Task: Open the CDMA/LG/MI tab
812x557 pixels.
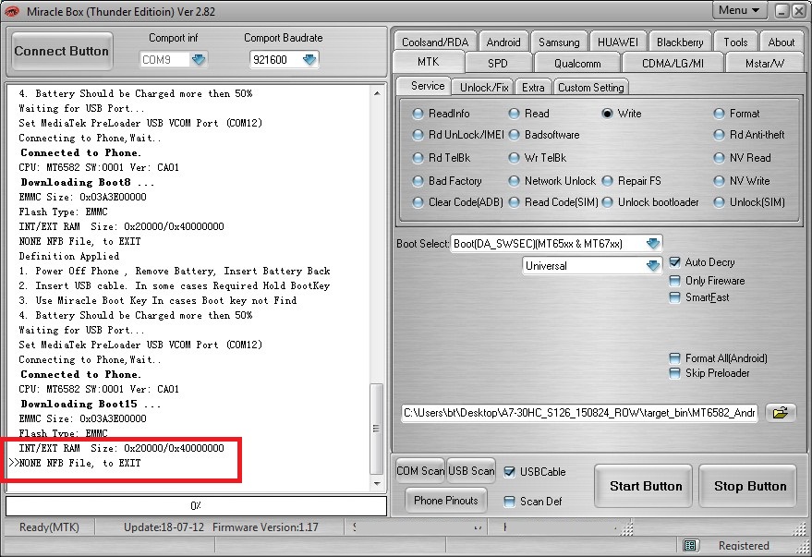Action: click(673, 63)
